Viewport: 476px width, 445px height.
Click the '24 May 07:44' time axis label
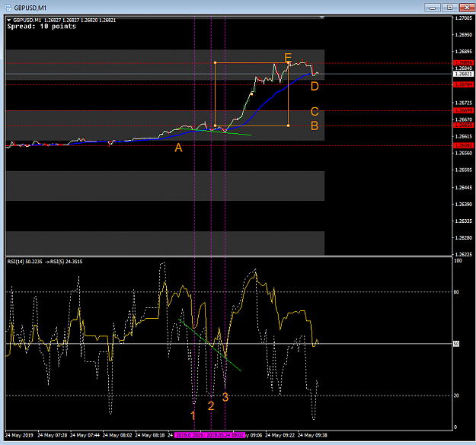(85, 435)
